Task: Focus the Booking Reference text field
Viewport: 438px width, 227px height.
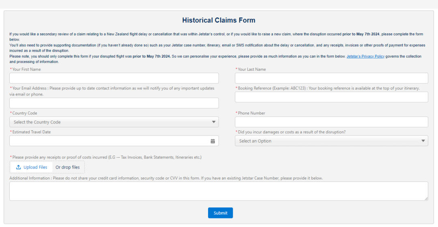Action: (x=331, y=97)
